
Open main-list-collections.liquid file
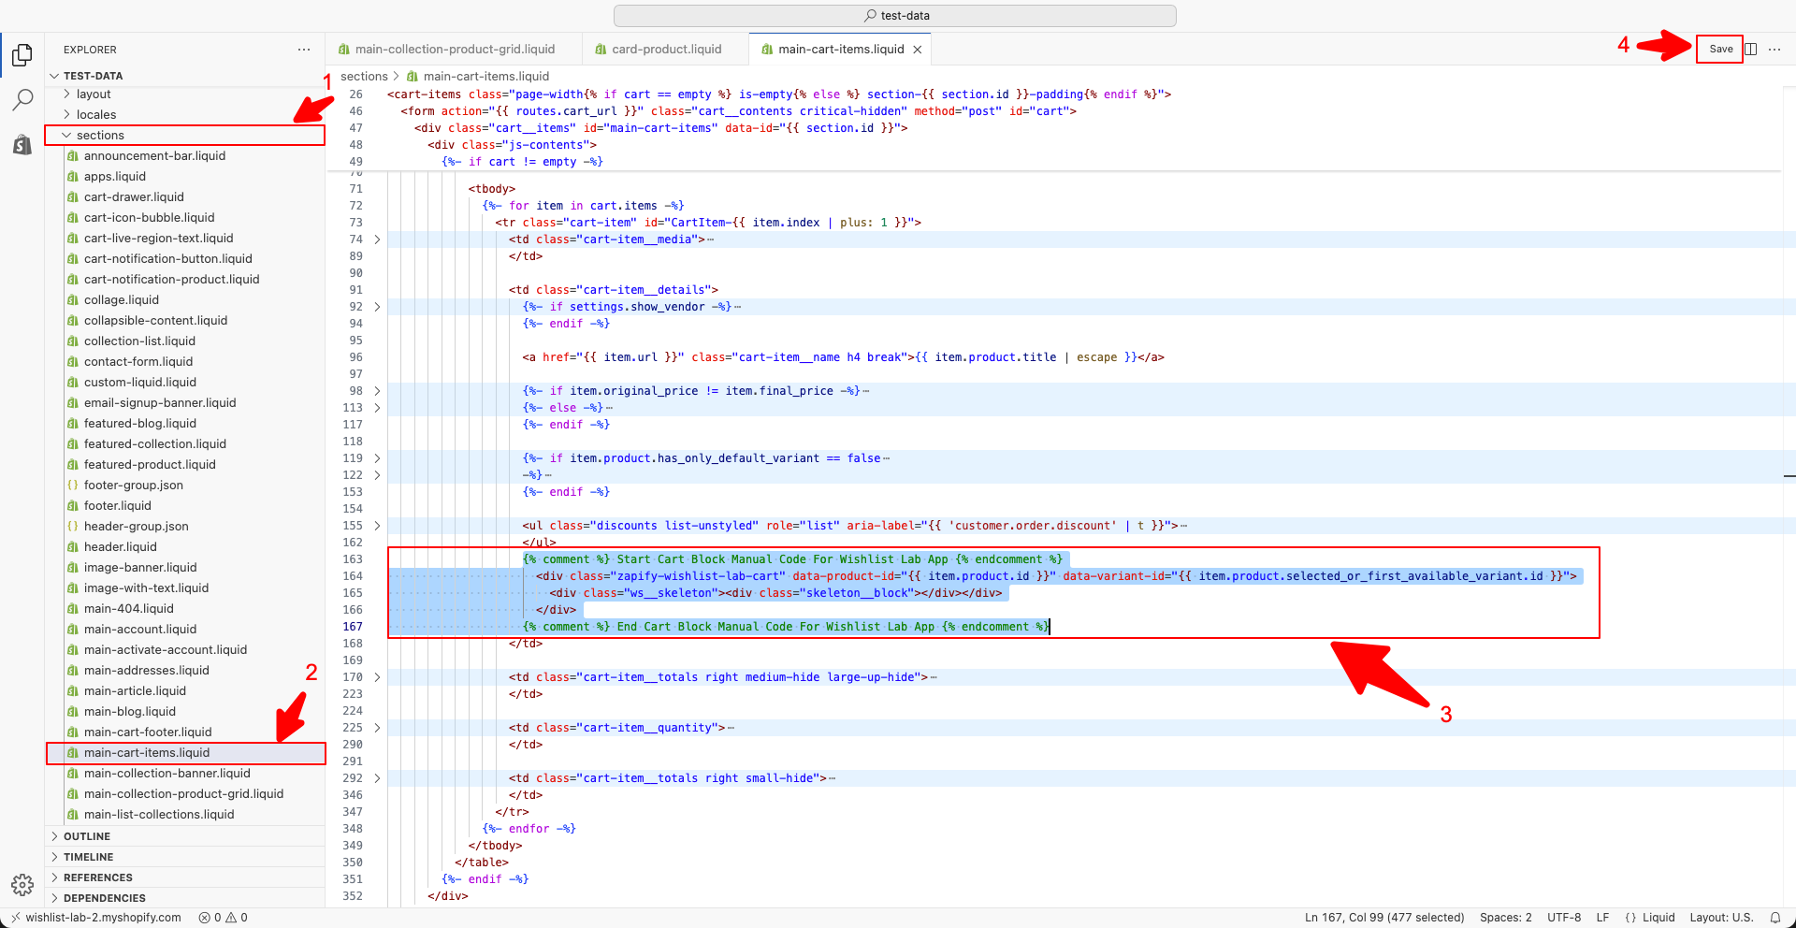pos(159,815)
